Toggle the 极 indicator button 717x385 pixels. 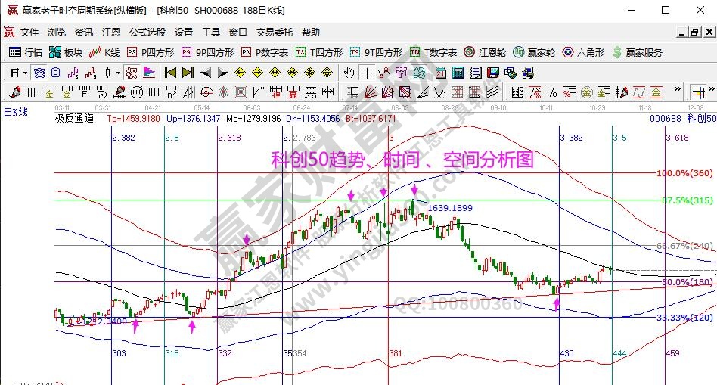131,73
